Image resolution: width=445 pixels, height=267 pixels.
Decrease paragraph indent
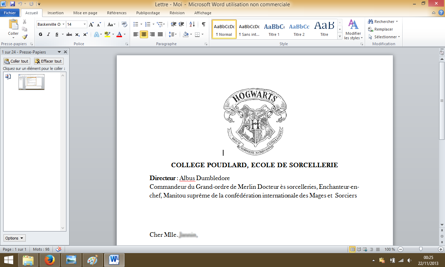(x=173, y=24)
